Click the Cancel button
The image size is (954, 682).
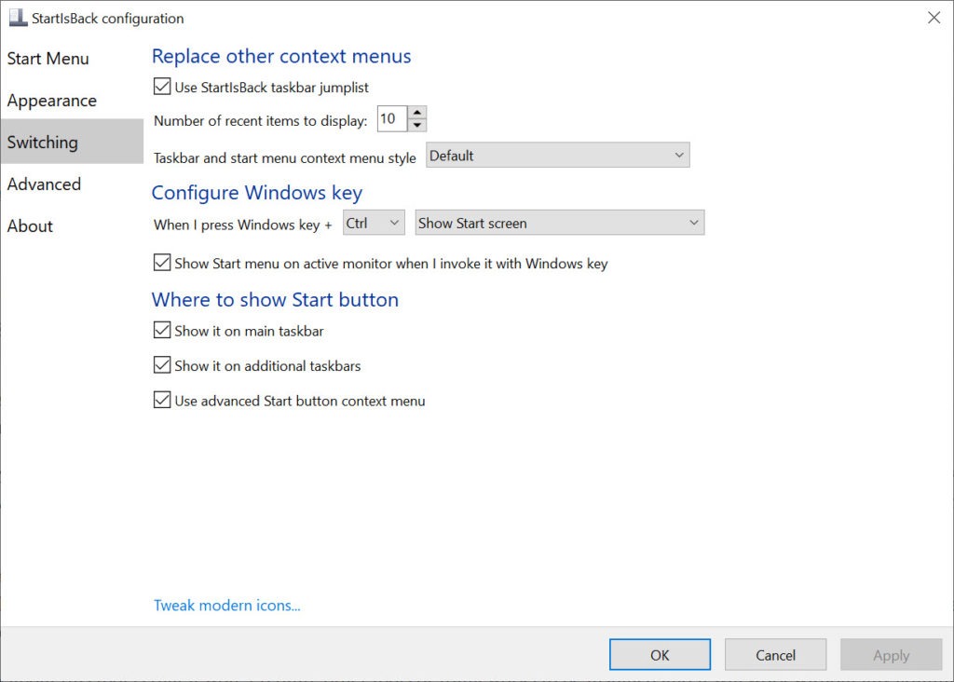click(x=775, y=655)
